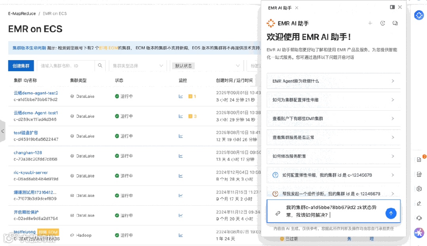Click the 集群版本生命周期 link in notice

pyautogui.click(x=29, y=48)
